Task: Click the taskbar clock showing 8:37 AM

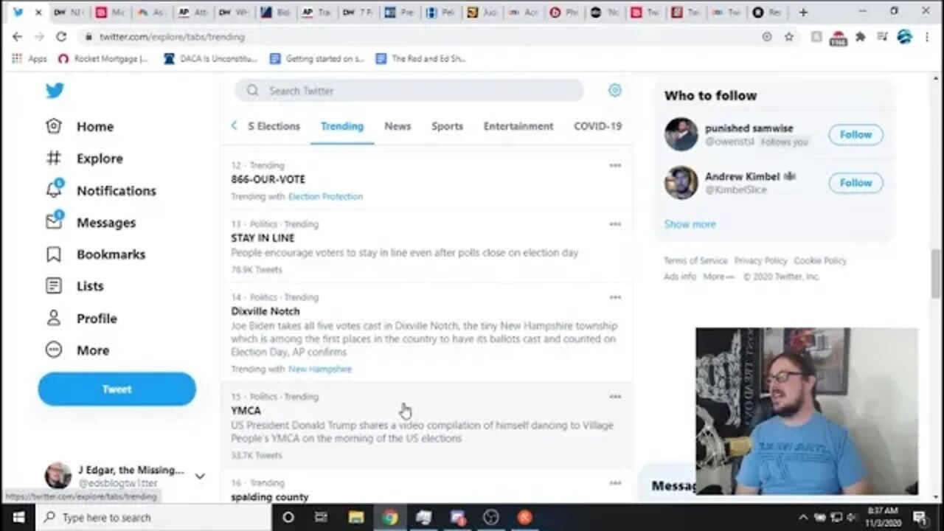Action: 882,517
